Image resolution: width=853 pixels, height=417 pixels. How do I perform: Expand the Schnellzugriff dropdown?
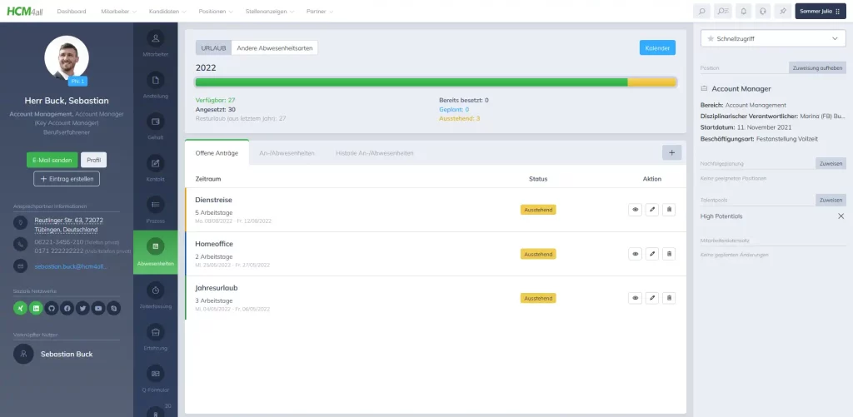pyautogui.click(x=773, y=38)
